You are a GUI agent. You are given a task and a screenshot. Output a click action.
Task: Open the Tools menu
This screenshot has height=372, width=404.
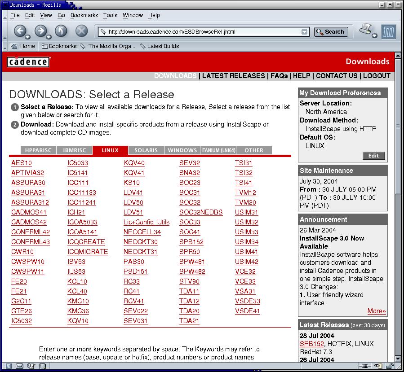[x=110, y=15]
